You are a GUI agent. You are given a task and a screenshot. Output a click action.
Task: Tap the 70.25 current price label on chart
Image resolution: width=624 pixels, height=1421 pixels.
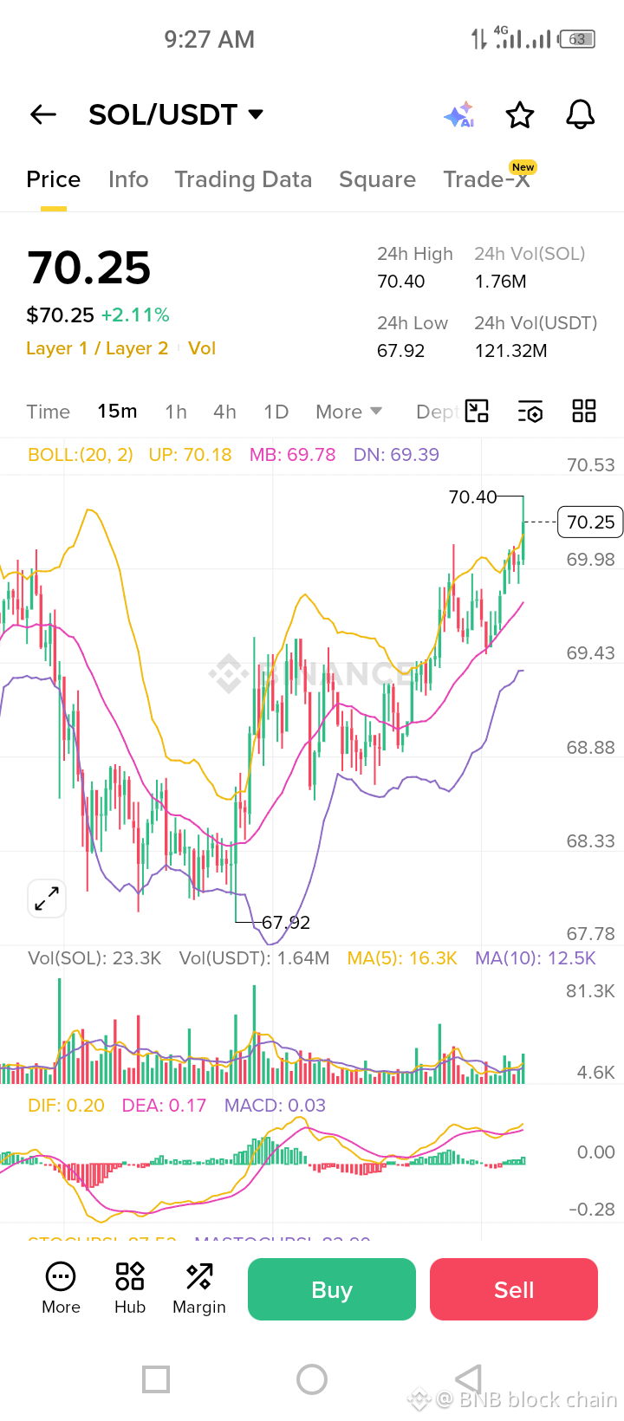(x=590, y=522)
